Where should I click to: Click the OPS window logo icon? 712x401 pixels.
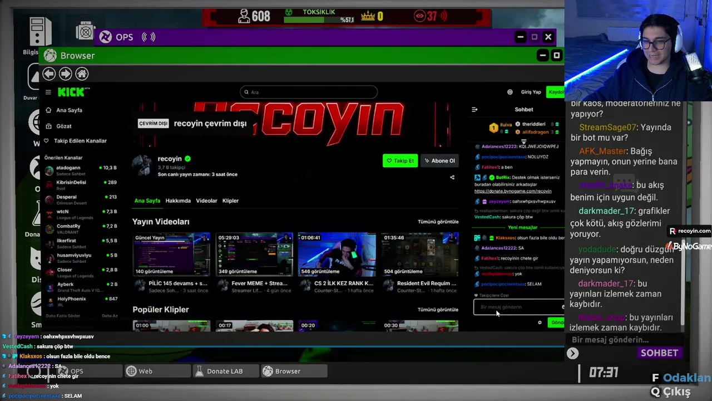(106, 37)
